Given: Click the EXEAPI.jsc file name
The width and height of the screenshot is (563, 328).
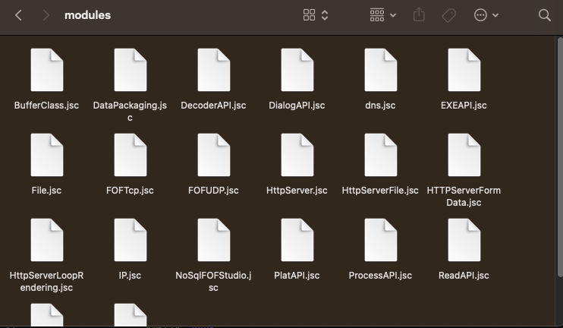Looking at the screenshot, I should point(464,106).
